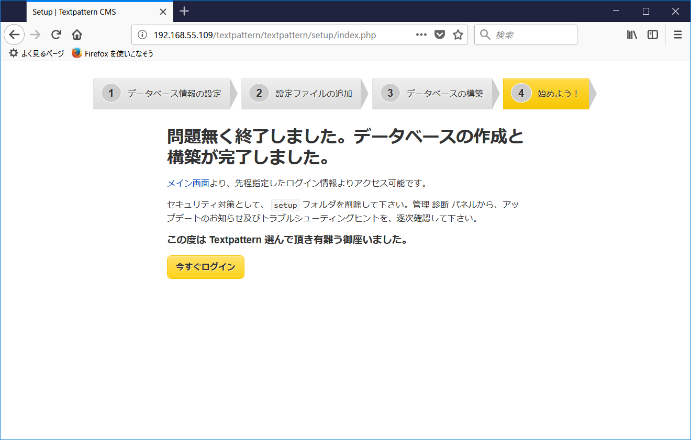
Task: Reload the Textpattern setup page
Action: [x=55, y=35]
